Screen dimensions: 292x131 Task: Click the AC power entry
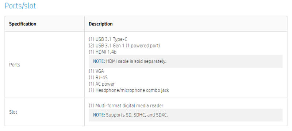pyautogui.click(x=102, y=84)
